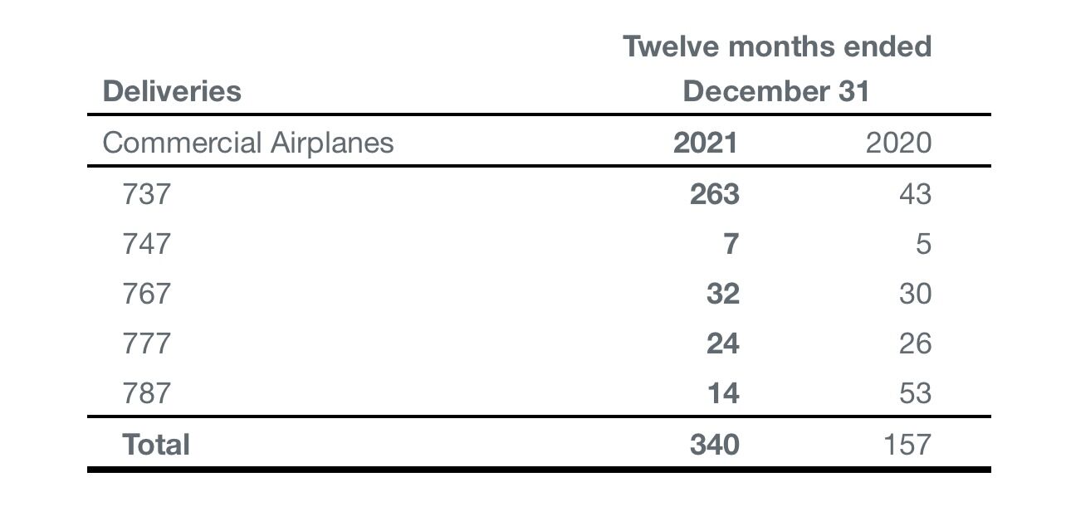
Task: Click the December 31 heading text
Action: (x=775, y=91)
